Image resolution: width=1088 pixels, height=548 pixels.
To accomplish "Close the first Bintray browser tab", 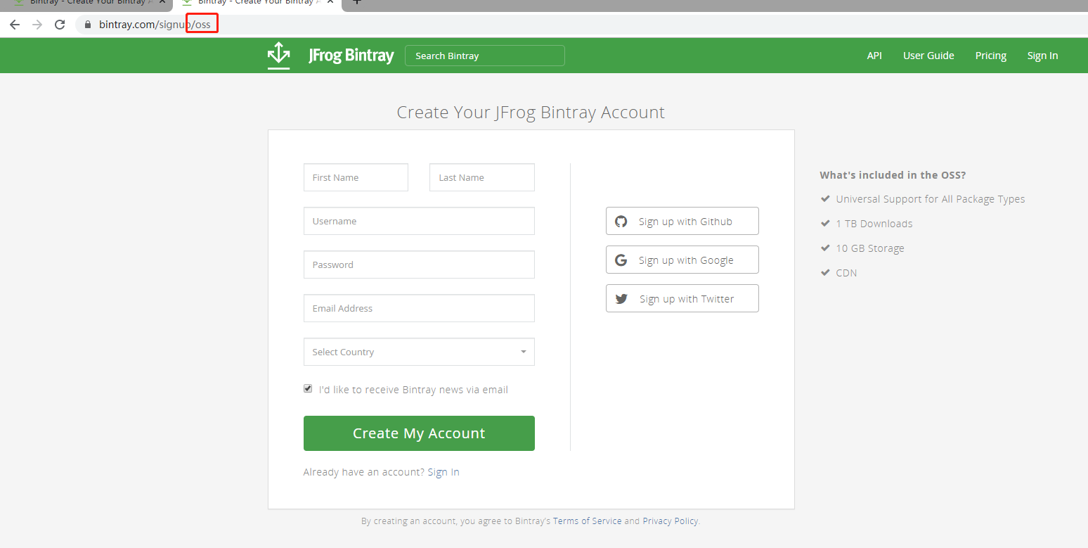I will click(162, 2).
